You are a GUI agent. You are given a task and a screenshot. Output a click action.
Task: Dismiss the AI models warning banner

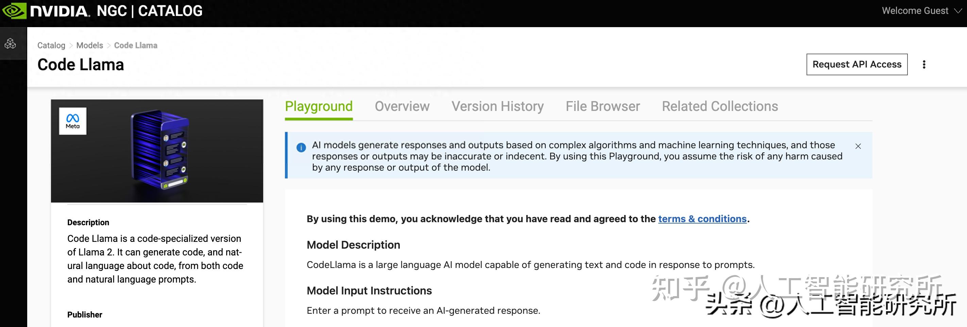[x=858, y=146]
